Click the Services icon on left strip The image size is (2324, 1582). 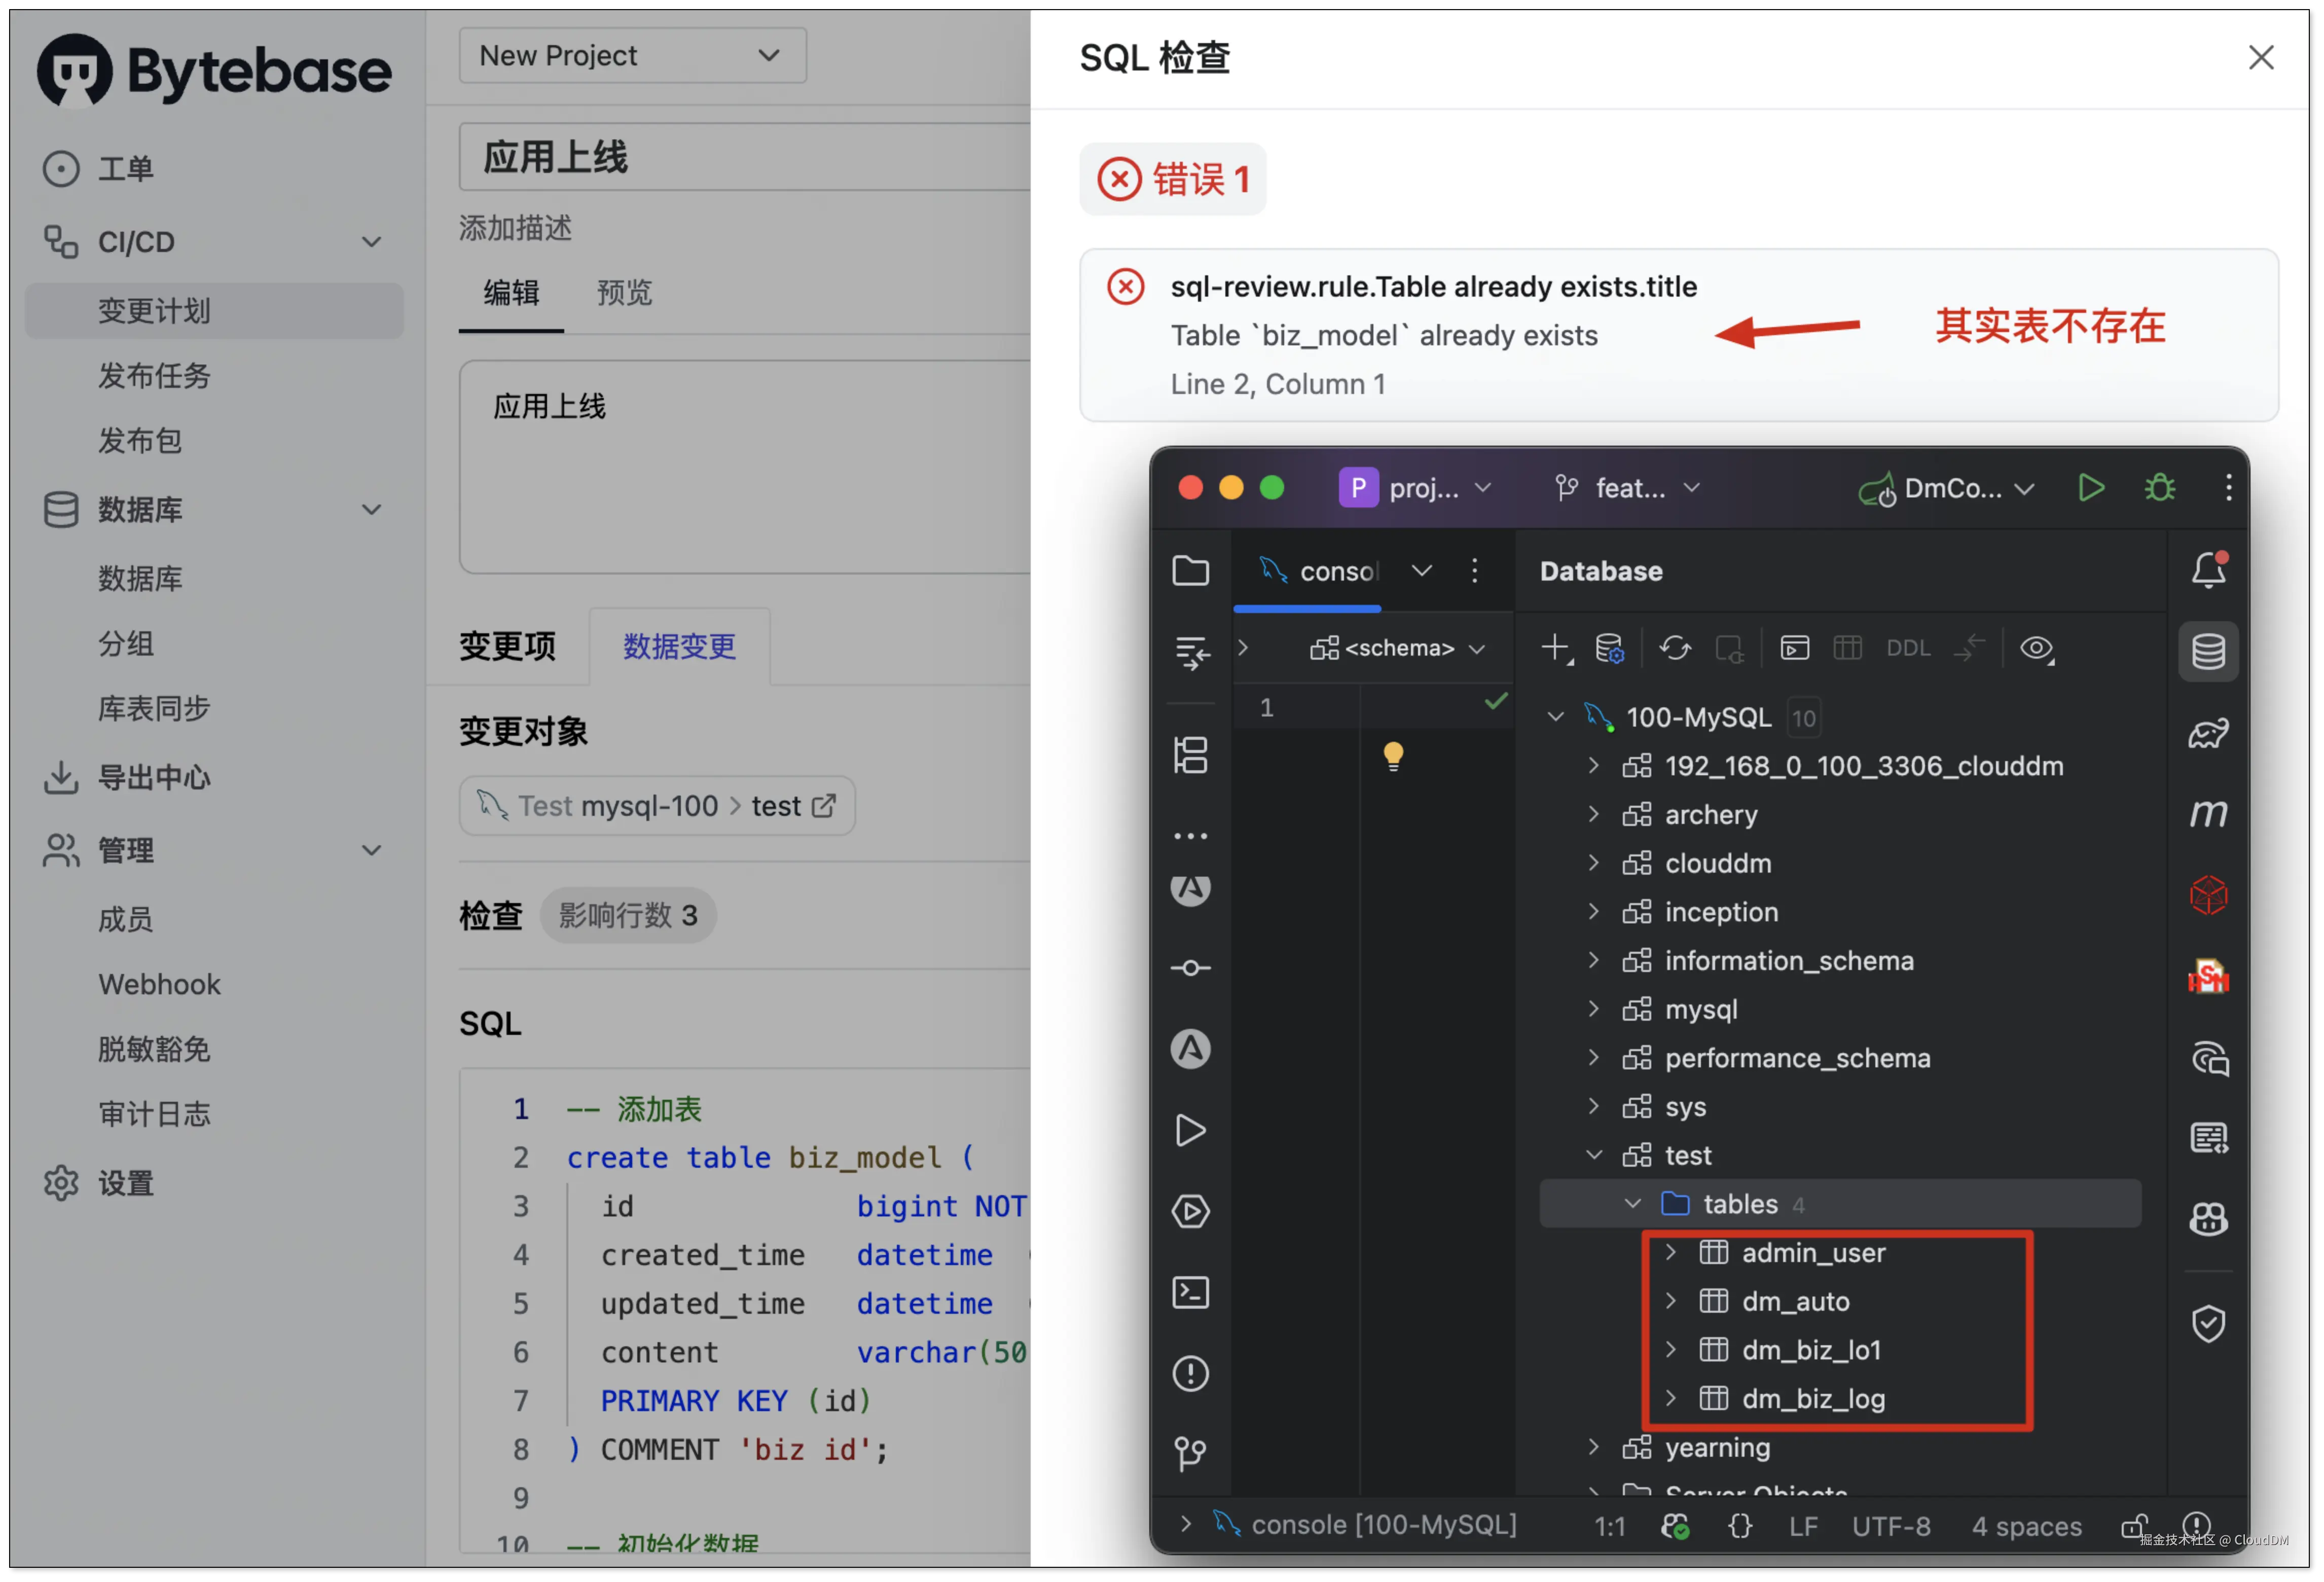point(1190,1212)
